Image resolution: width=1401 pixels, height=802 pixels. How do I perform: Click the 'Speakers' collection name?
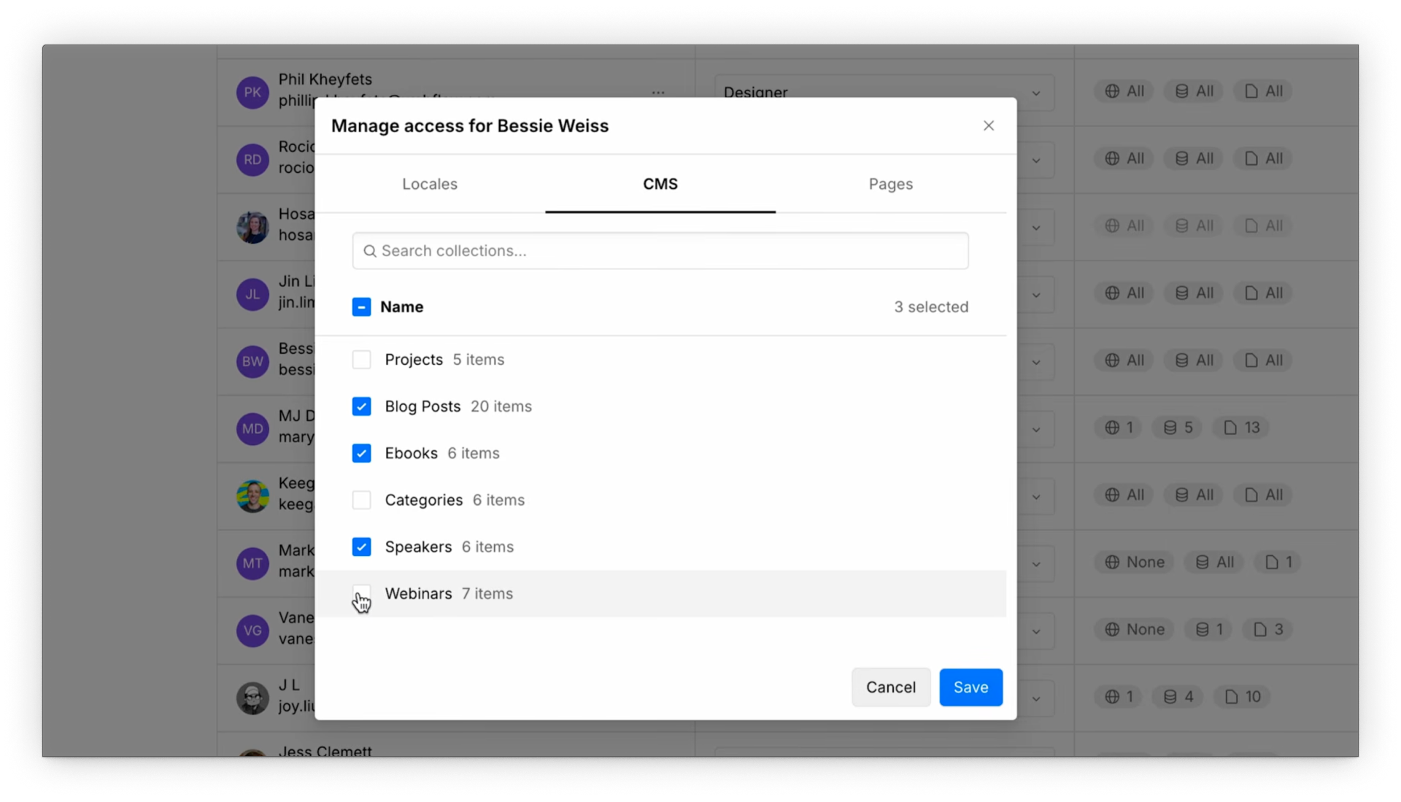click(x=418, y=547)
